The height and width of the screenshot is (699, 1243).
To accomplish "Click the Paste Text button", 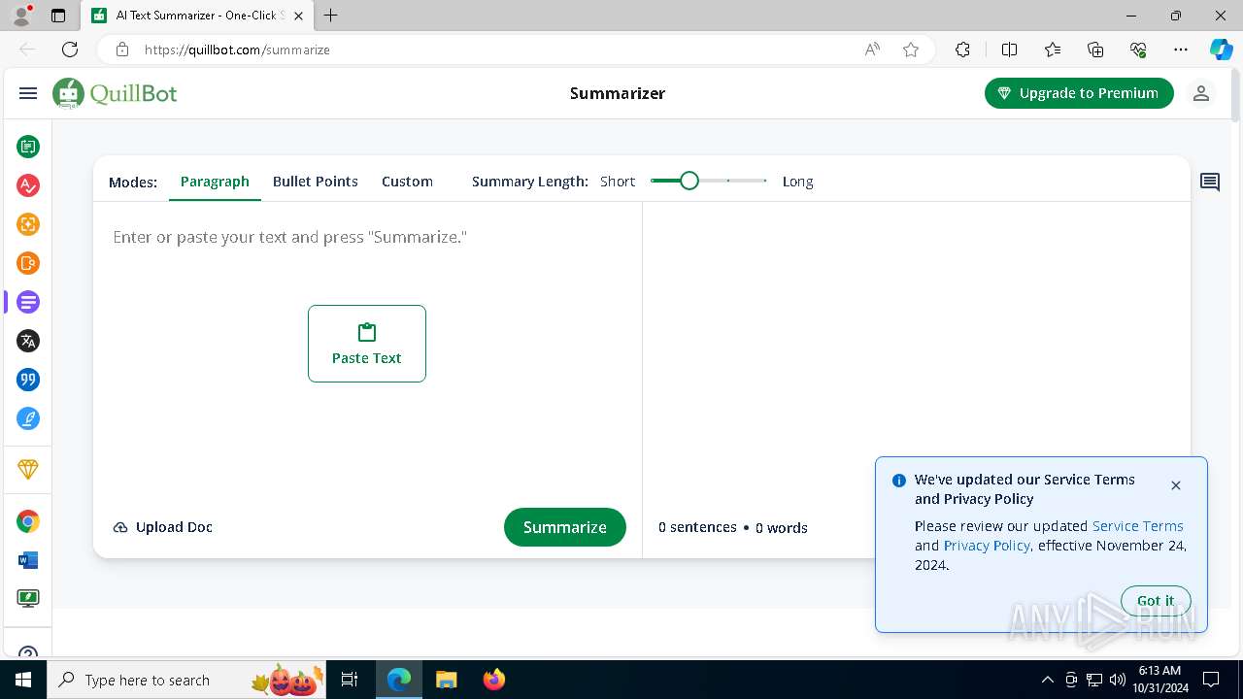I will coord(367,344).
